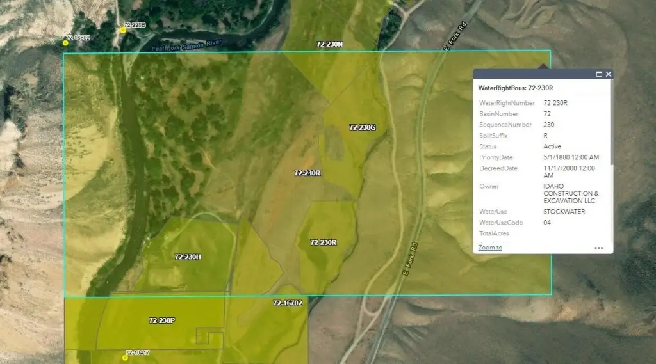Close the WaterRightPous popup
The width and height of the screenshot is (656, 364).
coord(608,74)
